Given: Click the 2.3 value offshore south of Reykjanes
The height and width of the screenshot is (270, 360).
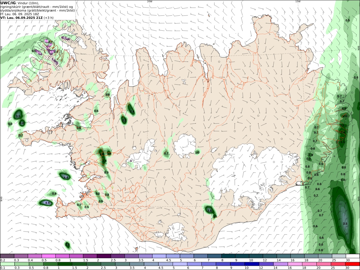Looking at the screenshot, I should [x=67, y=245].
